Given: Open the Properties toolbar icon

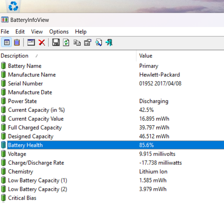Looking at the screenshot, I should (88, 43).
